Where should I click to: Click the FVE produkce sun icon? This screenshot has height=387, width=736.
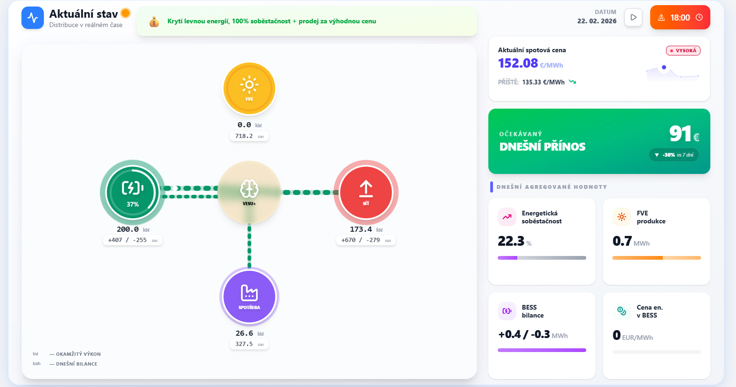click(621, 217)
